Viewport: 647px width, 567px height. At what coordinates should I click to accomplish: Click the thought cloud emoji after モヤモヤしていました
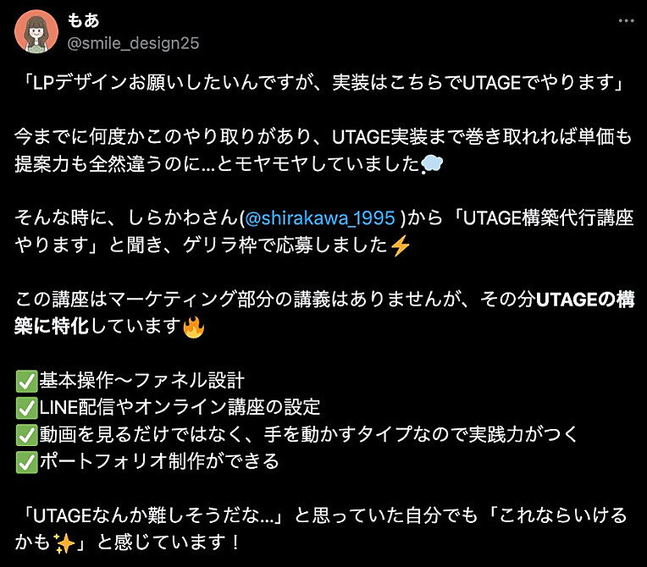tap(432, 164)
